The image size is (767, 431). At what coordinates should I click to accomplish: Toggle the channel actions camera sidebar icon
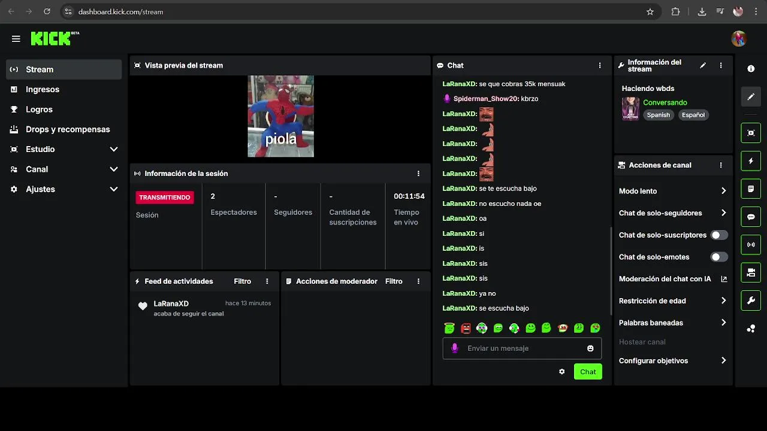(751, 272)
